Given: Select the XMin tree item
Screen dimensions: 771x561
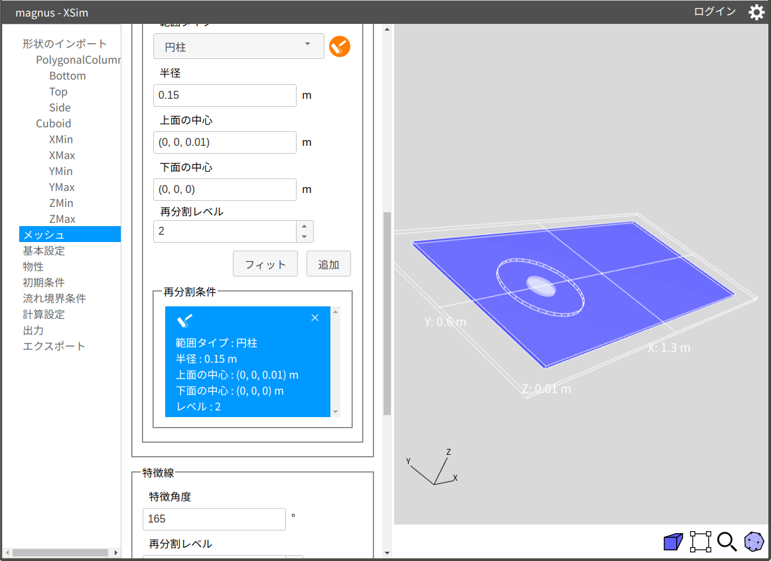Looking at the screenshot, I should 60,139.
